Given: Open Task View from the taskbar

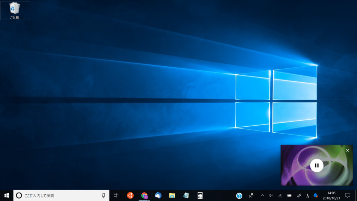Looking at the screenshot, I should pos(116,195).
